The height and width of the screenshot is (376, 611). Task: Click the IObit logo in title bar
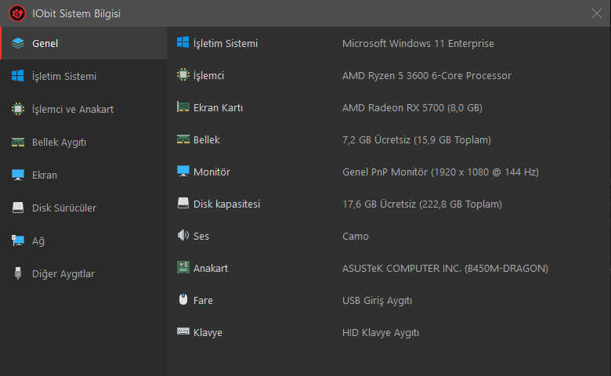[17, 13]
